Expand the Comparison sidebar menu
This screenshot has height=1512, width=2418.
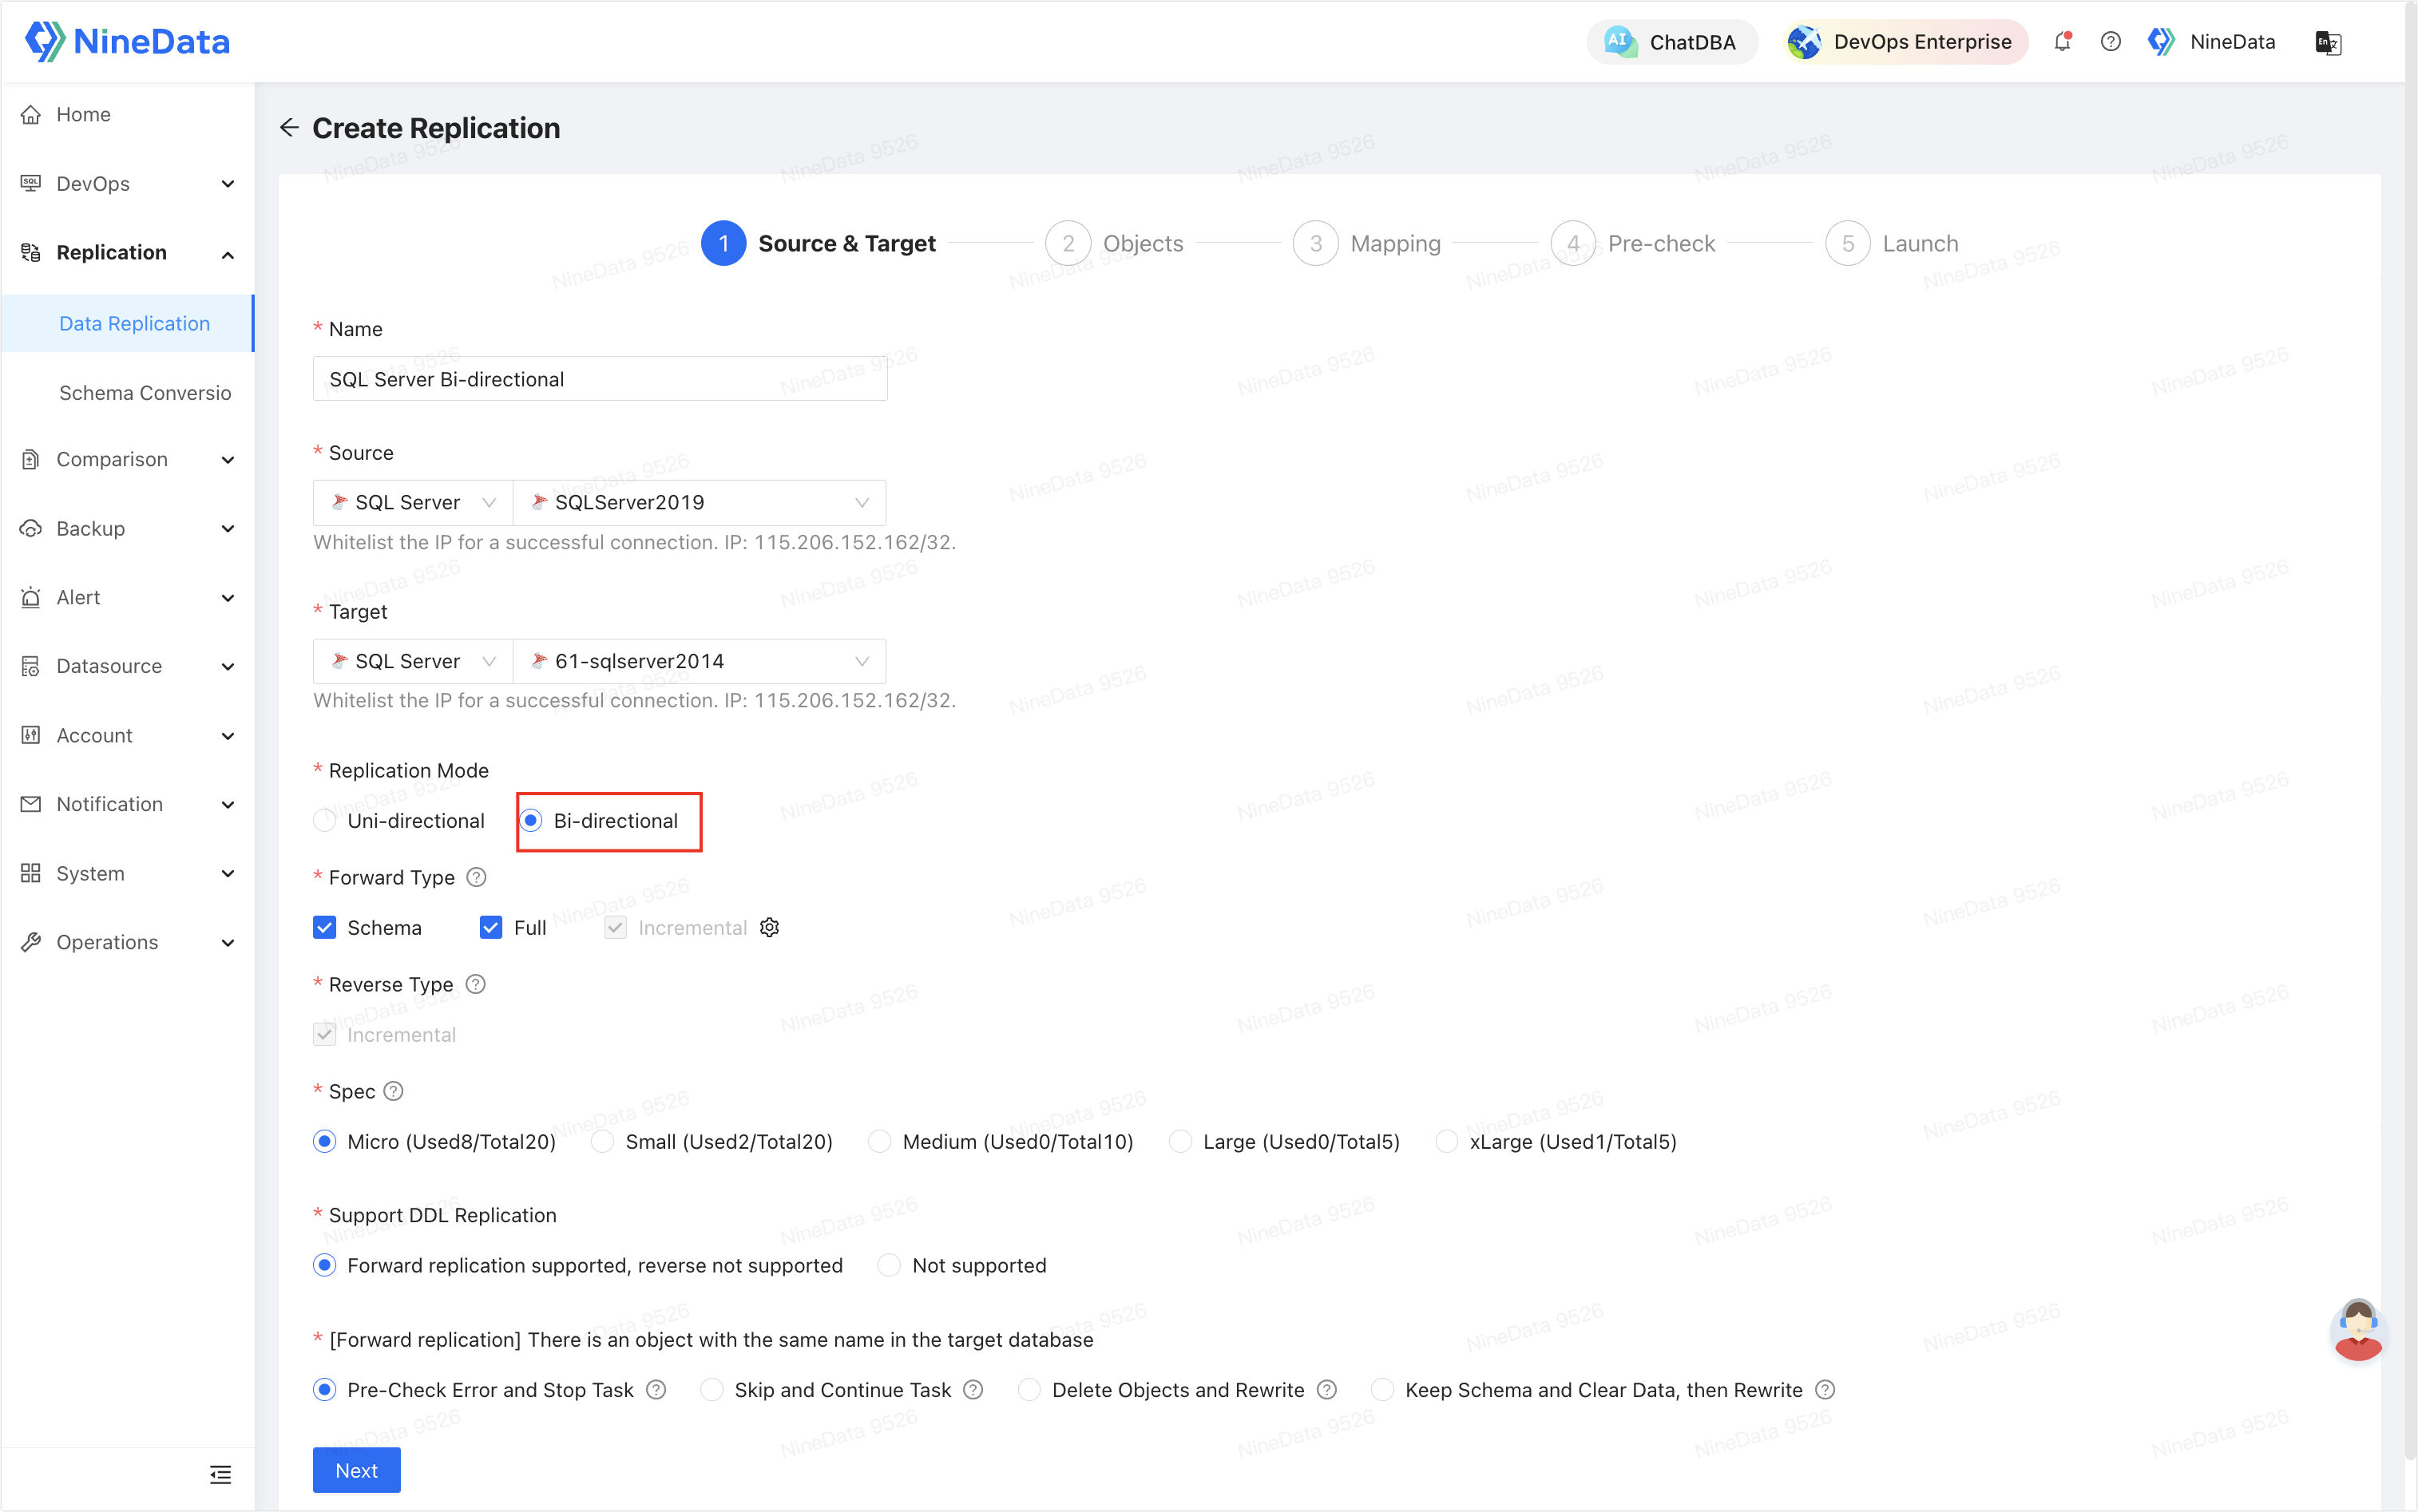[x=228, y=460]
